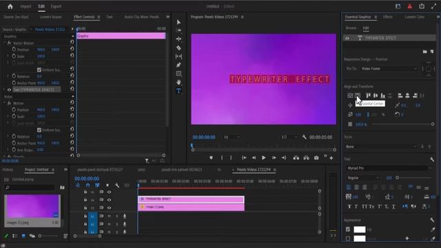Toggle animation stopwatch for Vector Motion Position

point(14,49)
